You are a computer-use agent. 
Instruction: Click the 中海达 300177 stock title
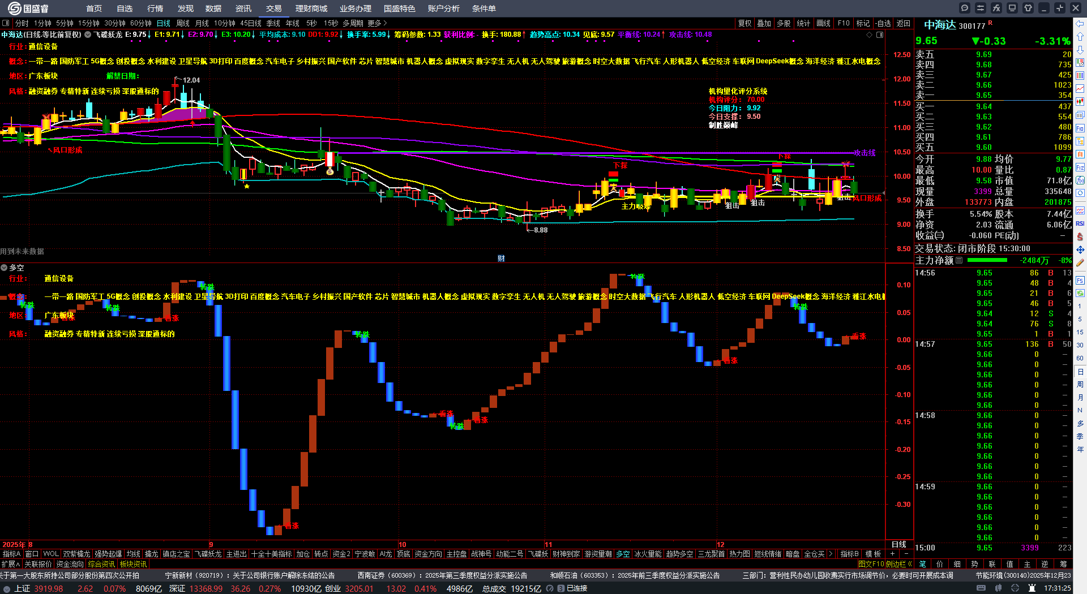955,25
